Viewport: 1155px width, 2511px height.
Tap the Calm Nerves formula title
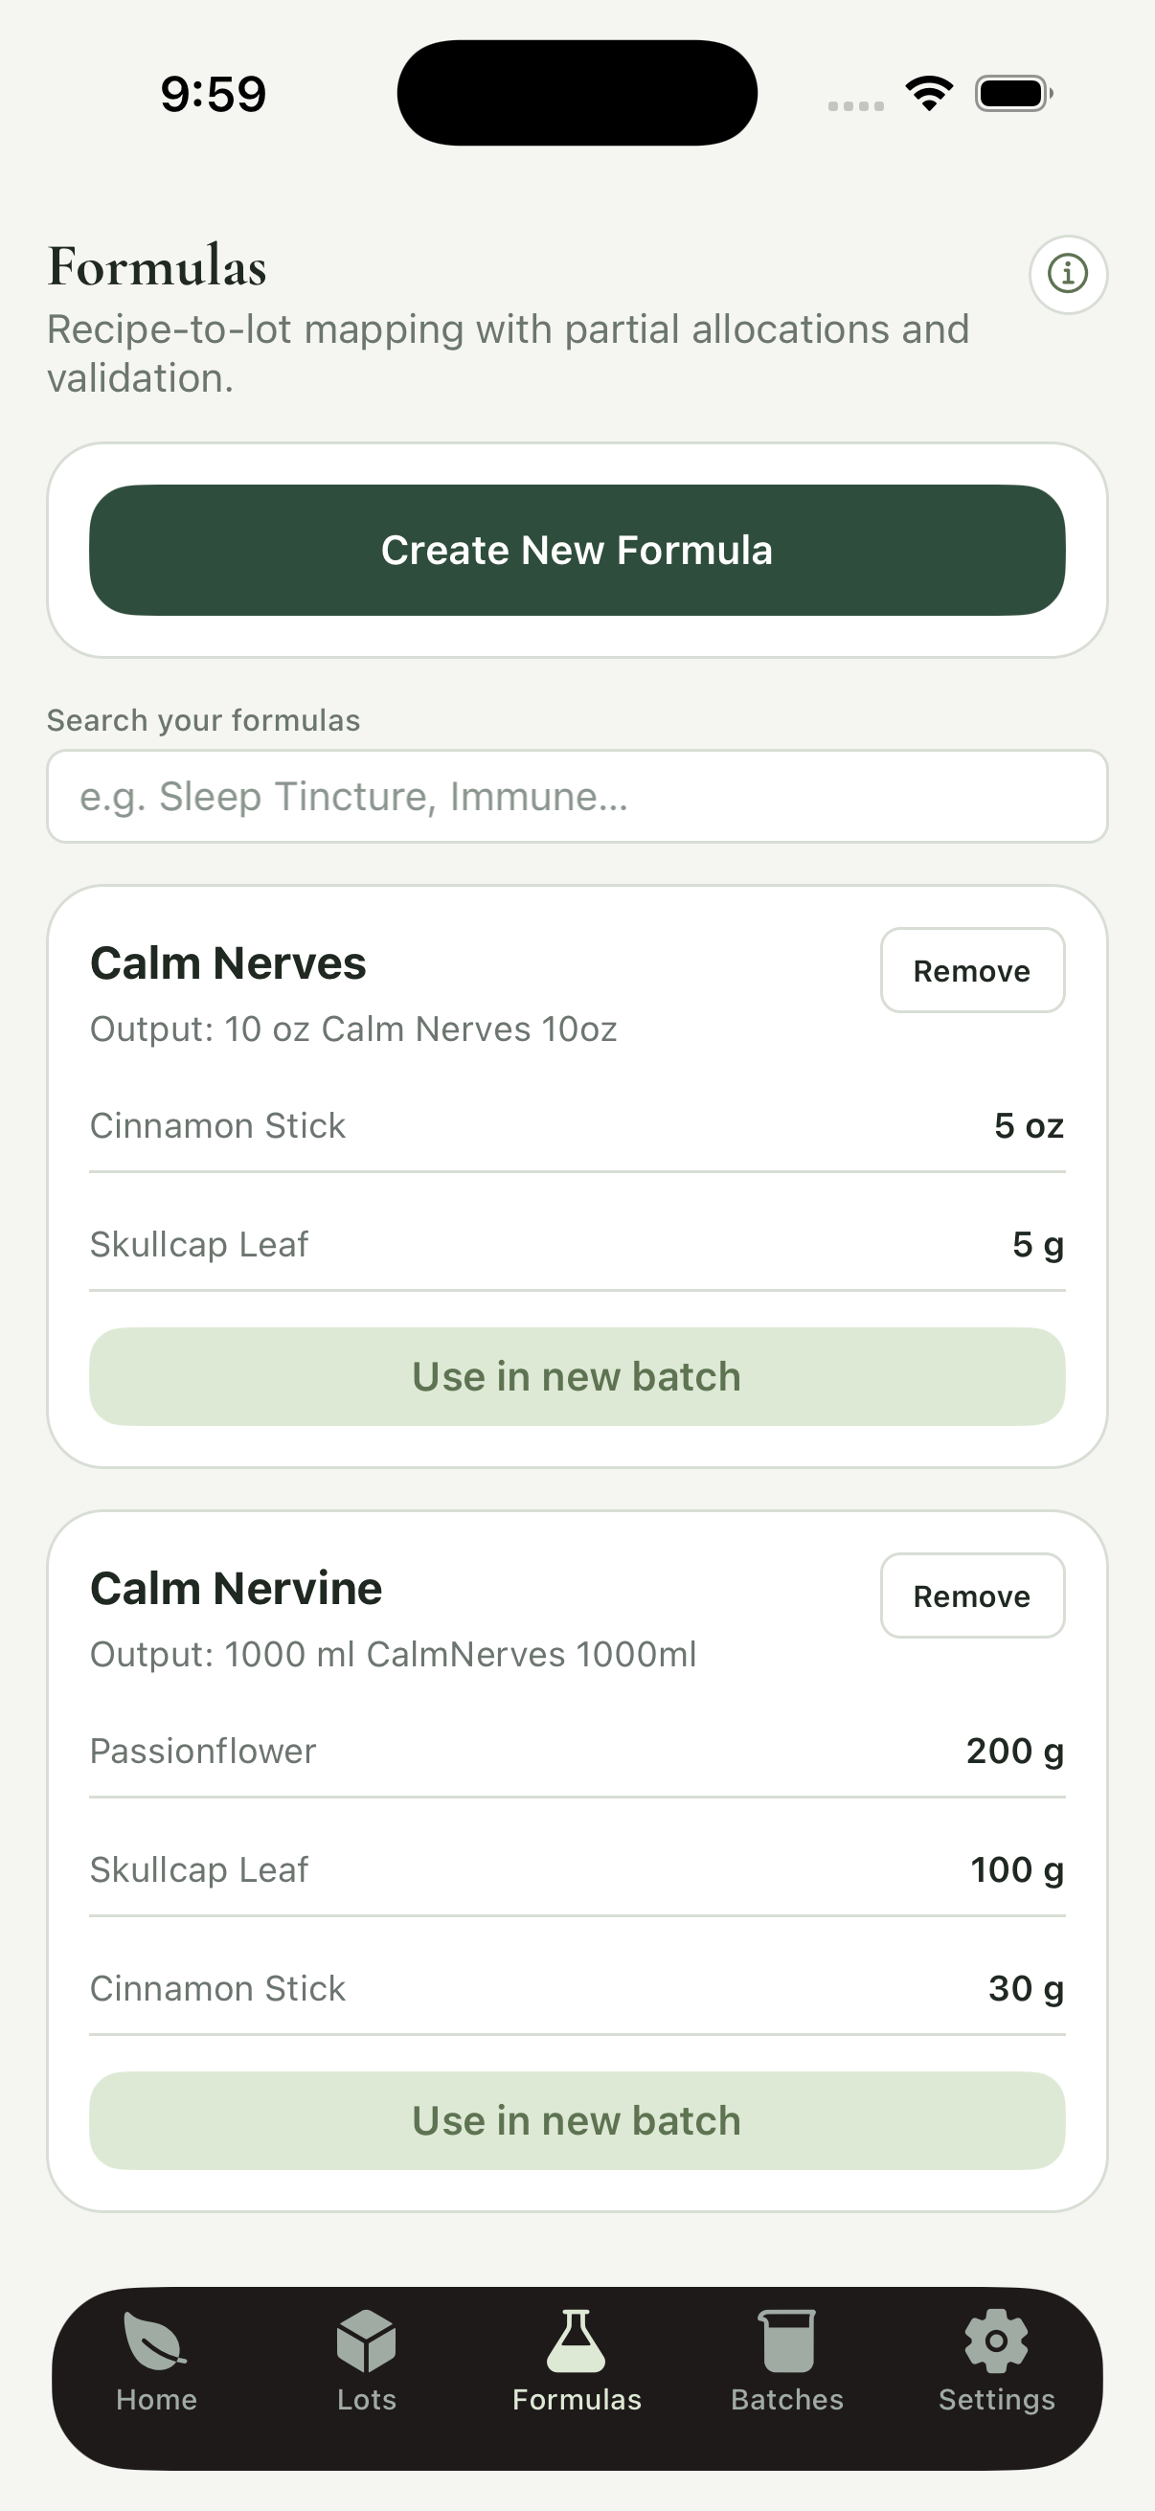(228, 963)
